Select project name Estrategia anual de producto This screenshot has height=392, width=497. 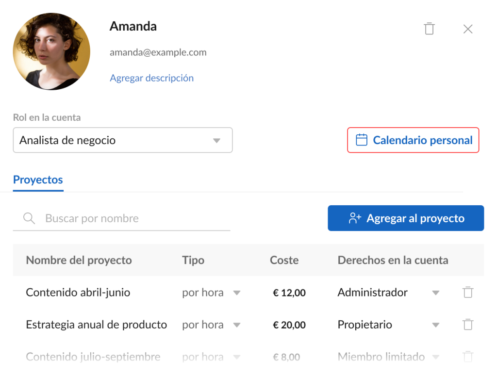[97, 325]
